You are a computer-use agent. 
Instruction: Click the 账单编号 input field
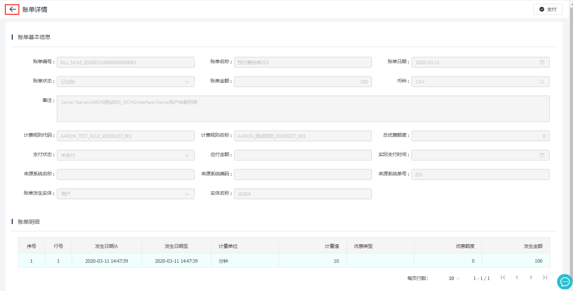pos(125,62)
